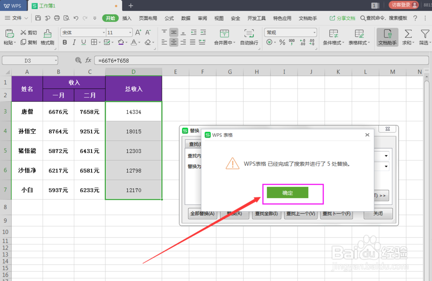Switch to the 插入 tab

pyautogui.click(x=127, y=18)
